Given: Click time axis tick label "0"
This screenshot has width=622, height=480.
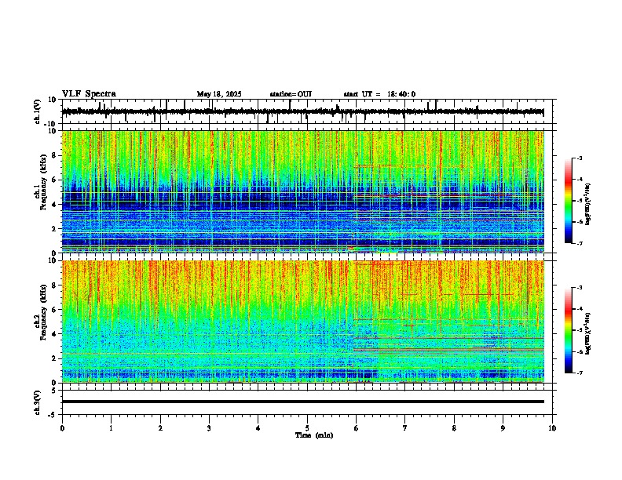Looking at the screenshot, I should tap(62, 428).
